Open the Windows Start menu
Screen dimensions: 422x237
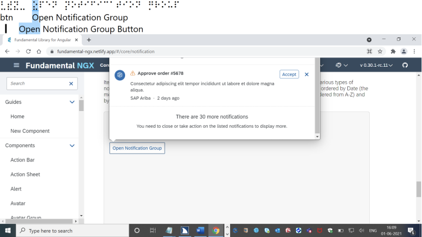(x=8, y=230)
